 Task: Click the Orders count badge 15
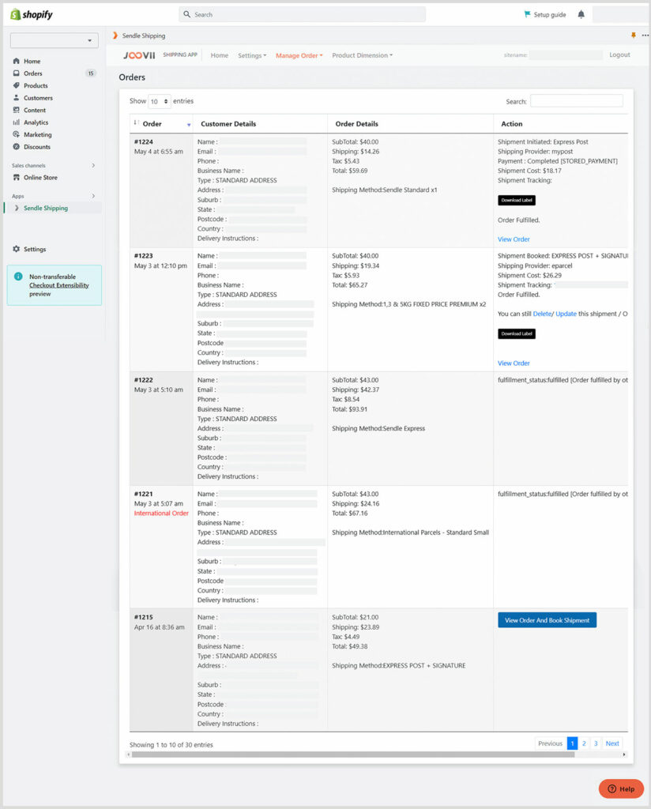(91, 73)
